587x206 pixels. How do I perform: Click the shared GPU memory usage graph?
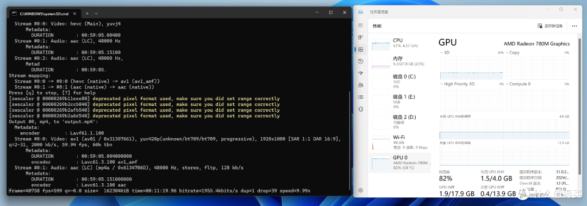pos(504,156)
